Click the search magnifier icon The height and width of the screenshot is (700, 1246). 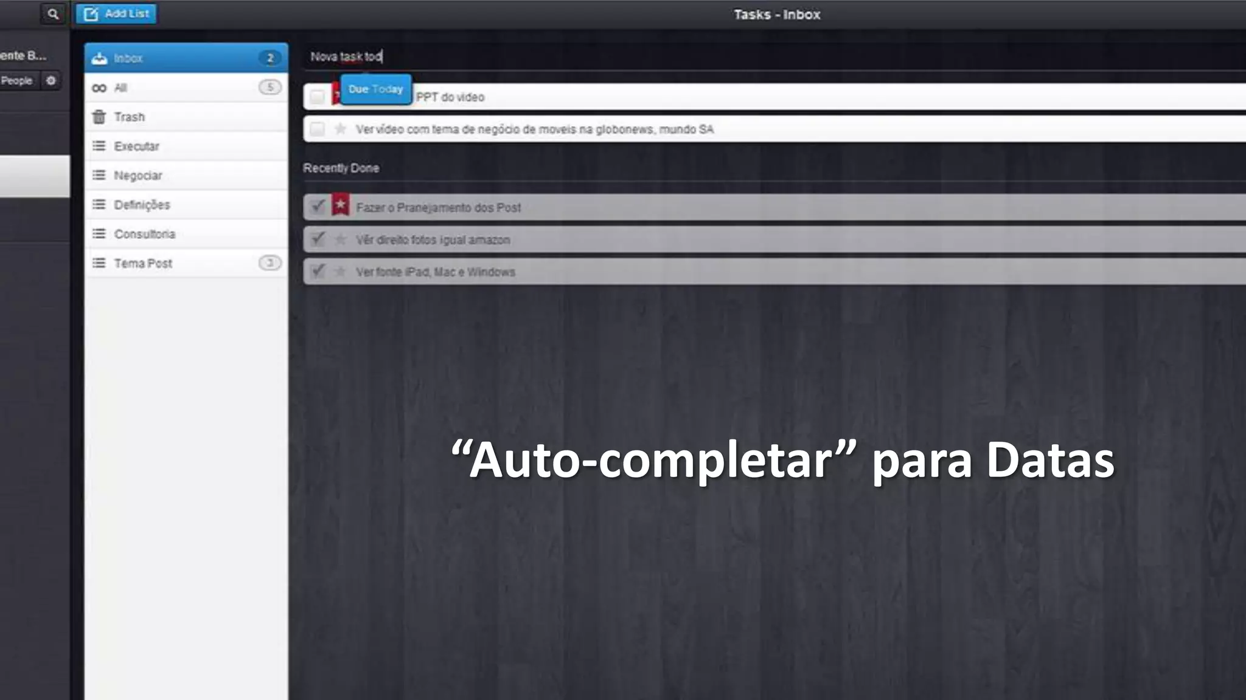[x=53, y=13]
